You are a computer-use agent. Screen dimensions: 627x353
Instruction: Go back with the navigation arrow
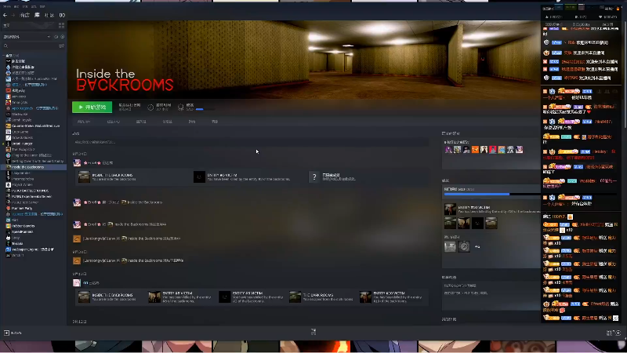(5, 15)
